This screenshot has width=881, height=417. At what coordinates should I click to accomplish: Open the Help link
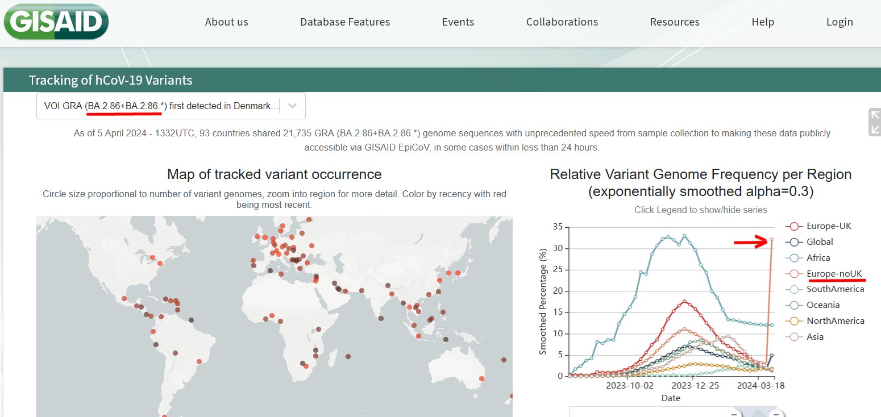[x=763, y=22]
